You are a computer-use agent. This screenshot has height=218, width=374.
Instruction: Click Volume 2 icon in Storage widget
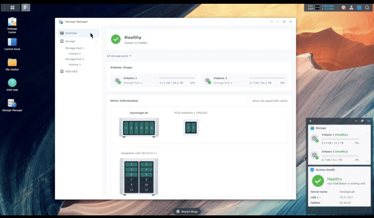[x=314, y=155]
